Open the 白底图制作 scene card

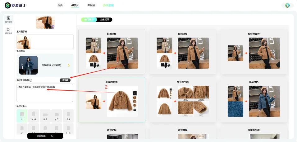112,100
